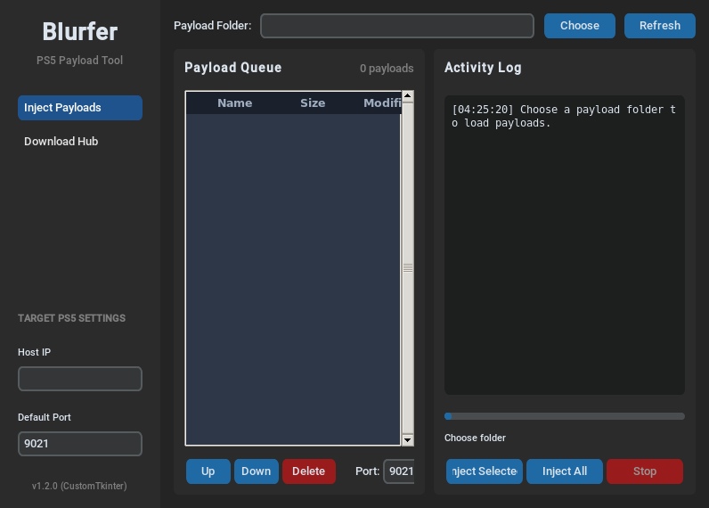Click the 'Choose folder' status text
The image size is (709, 508).
[x=476, y=438]
